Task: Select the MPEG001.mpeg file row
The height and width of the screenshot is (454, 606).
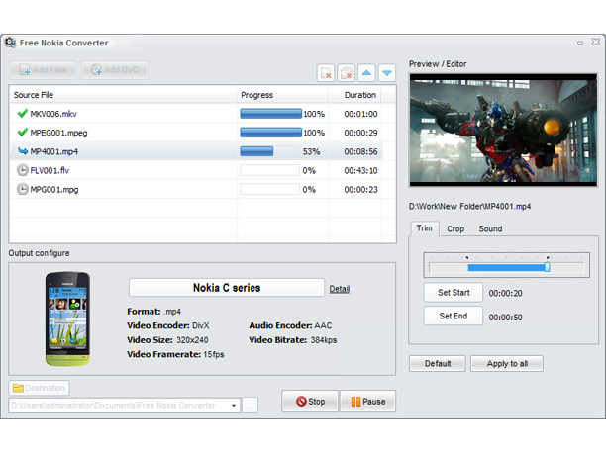Action: 196,133
